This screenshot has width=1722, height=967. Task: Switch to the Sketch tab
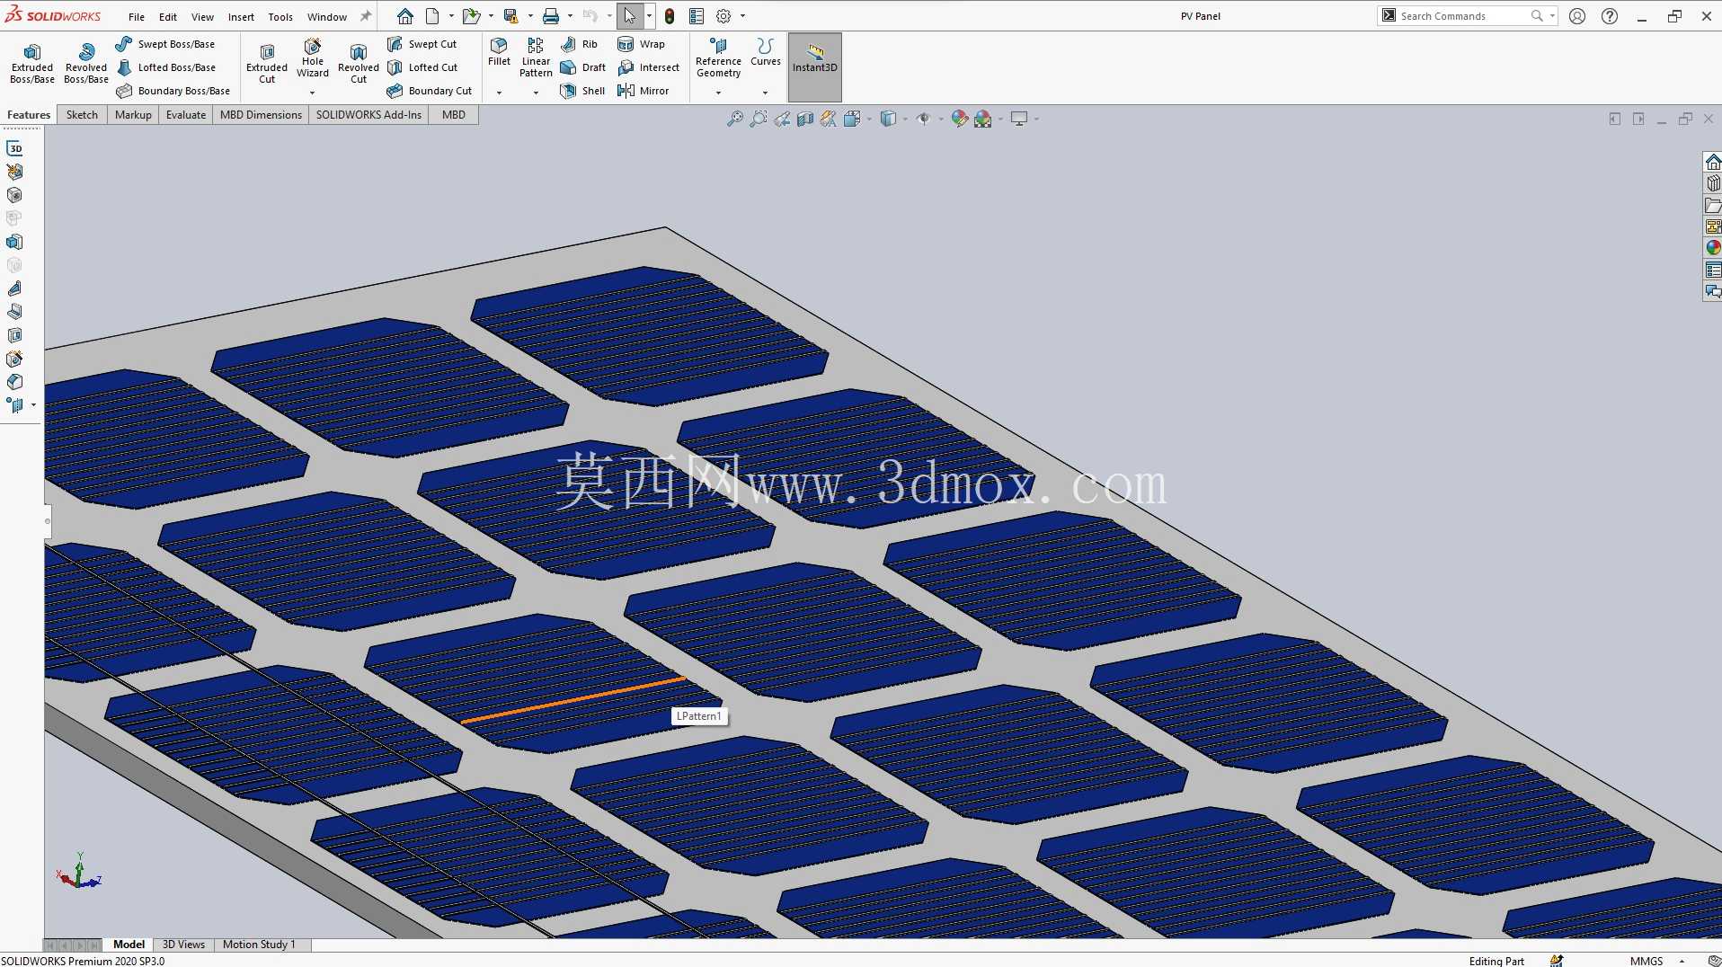pos(82,115)
